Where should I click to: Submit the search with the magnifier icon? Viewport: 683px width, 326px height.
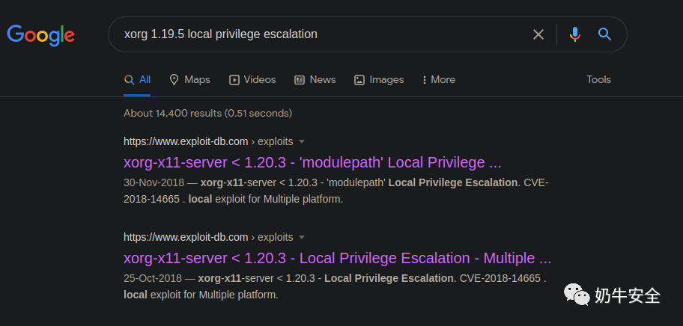point(604,34)
